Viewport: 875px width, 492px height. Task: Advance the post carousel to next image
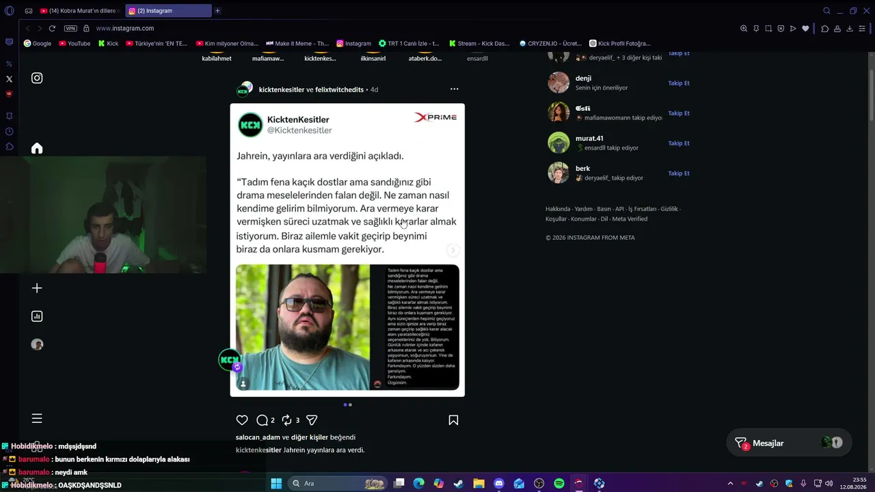453,250
